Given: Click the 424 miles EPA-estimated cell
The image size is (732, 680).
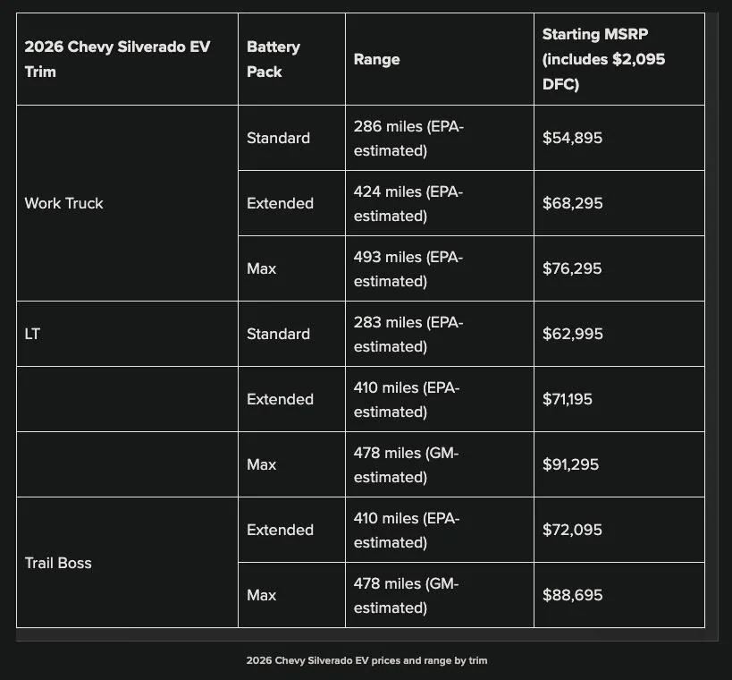Looking at the screenshot, I should 440,203.
